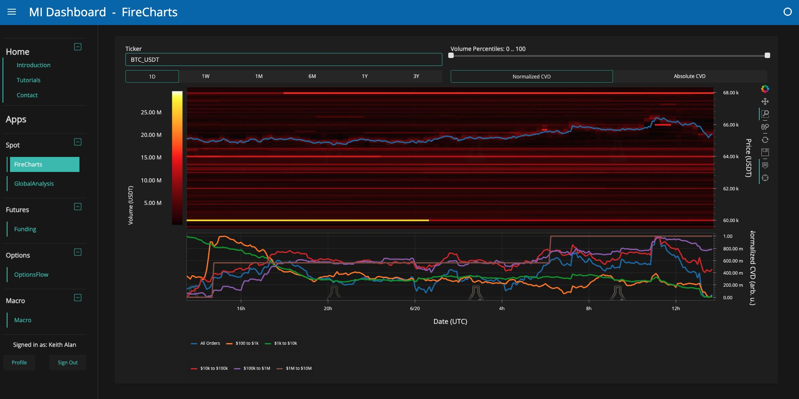799x399 pixels.
Task: Open the Tutorials link
Action: 28,80
